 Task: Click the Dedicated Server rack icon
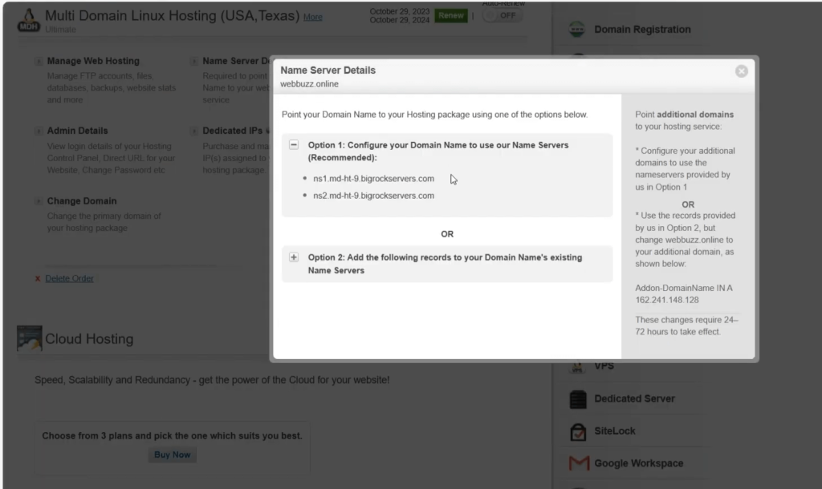pos(578,399)
